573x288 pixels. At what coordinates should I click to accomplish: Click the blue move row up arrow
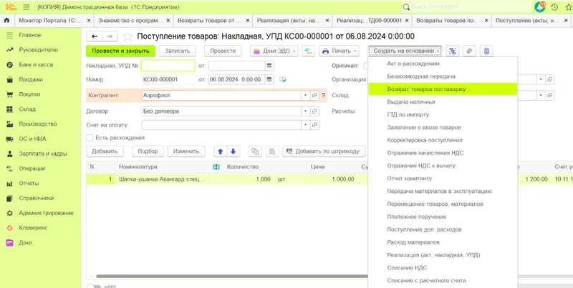click(221, 152)
